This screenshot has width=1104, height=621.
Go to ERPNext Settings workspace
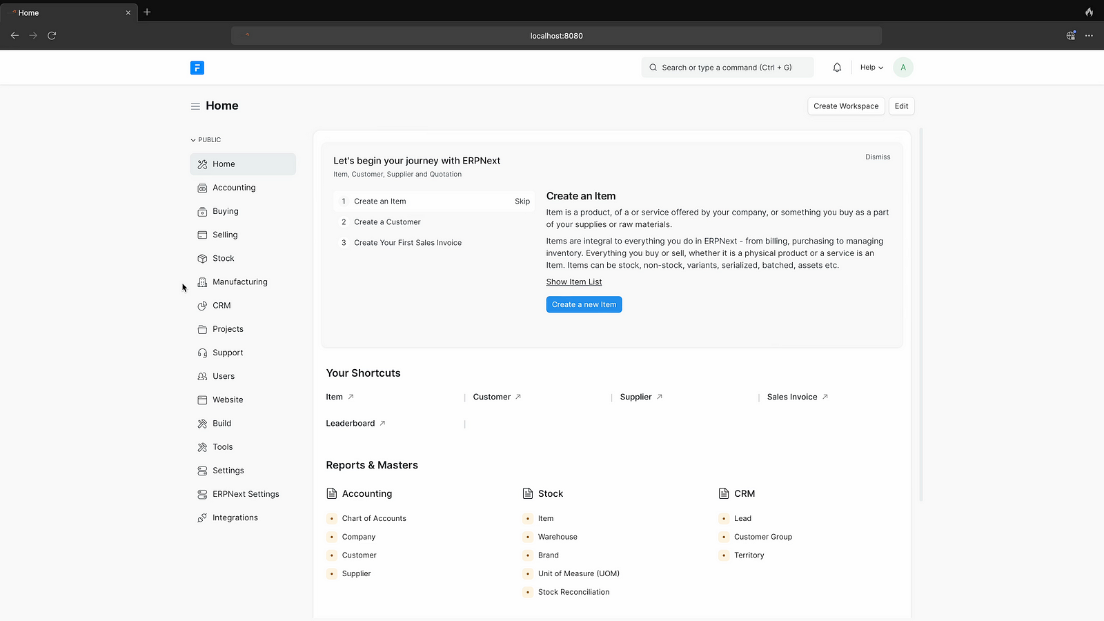click(x=246, y=495)
